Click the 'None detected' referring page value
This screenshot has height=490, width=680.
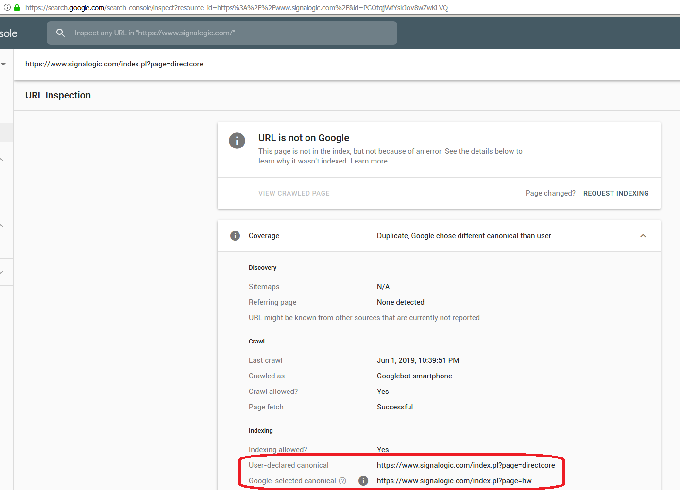[401, 302]
